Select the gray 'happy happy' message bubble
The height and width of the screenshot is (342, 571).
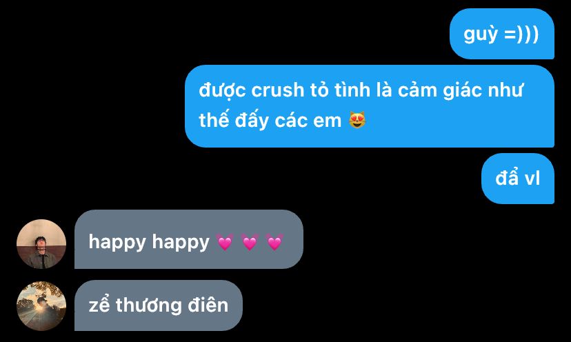click(x=189, y=239)
